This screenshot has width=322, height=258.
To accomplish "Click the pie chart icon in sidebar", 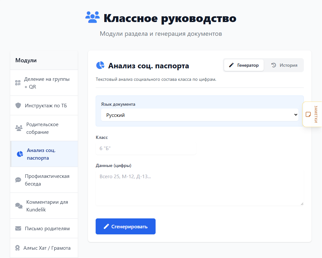I will [x=20, y=154].
